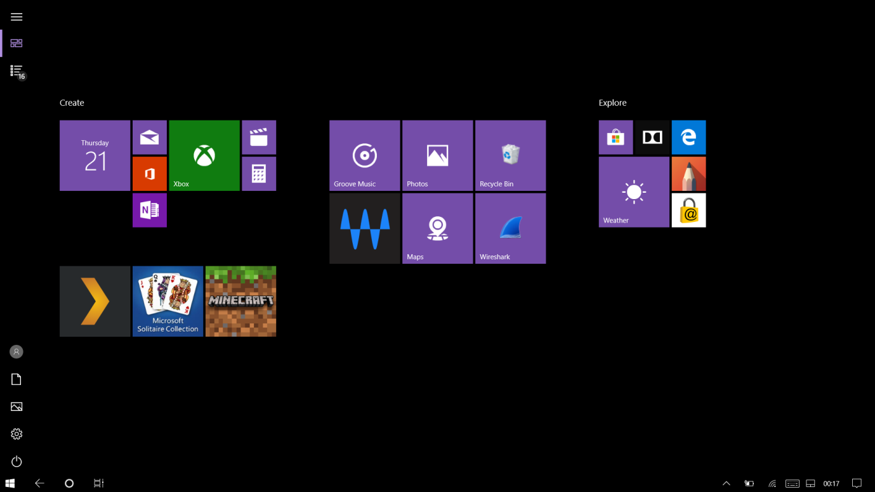Open the power options menu
Screen dimensions: 875x492
16,462
